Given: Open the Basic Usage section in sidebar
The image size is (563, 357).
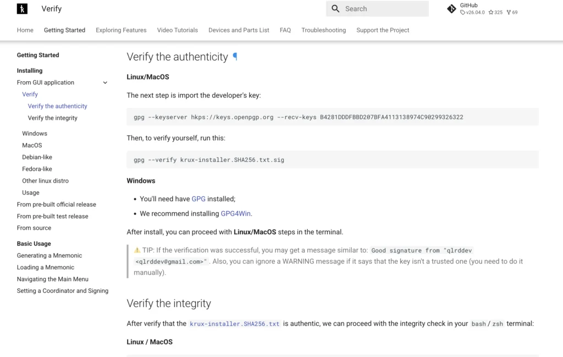Looking at the screenshot, I should pyautogui.click(x=32, y=243).
